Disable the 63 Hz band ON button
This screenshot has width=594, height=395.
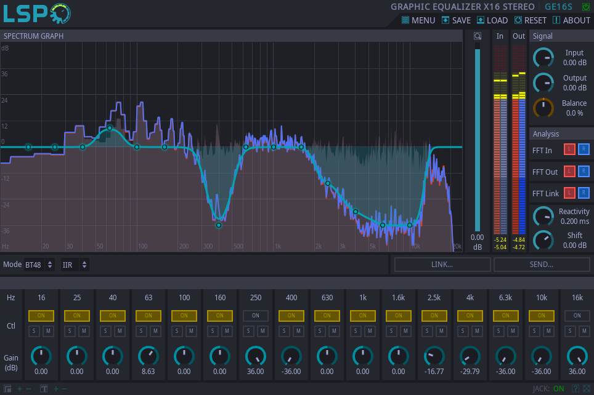tap(148, 316)
